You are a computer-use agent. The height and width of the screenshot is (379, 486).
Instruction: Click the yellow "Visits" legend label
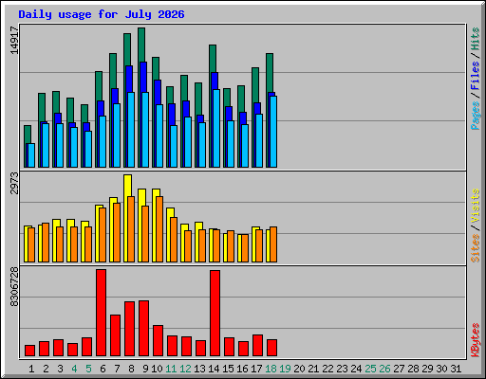[476, 207]
